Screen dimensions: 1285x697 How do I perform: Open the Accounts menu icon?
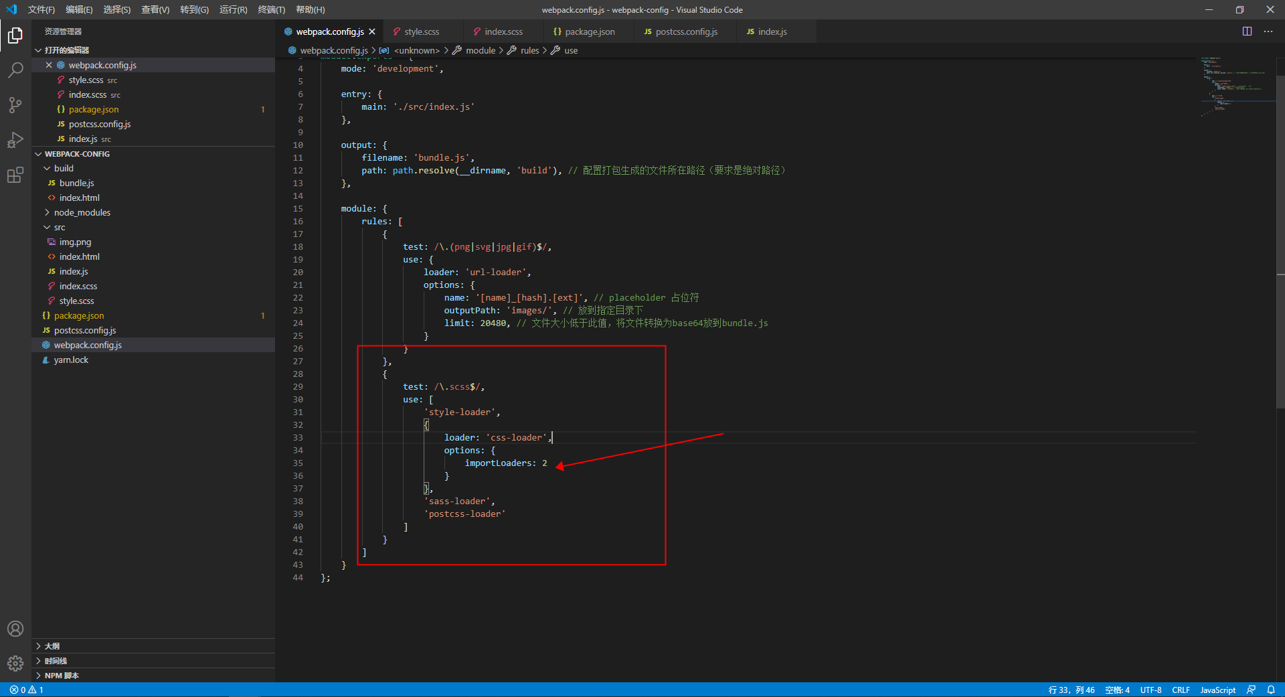pyautogui.click(x=15, y=629)
